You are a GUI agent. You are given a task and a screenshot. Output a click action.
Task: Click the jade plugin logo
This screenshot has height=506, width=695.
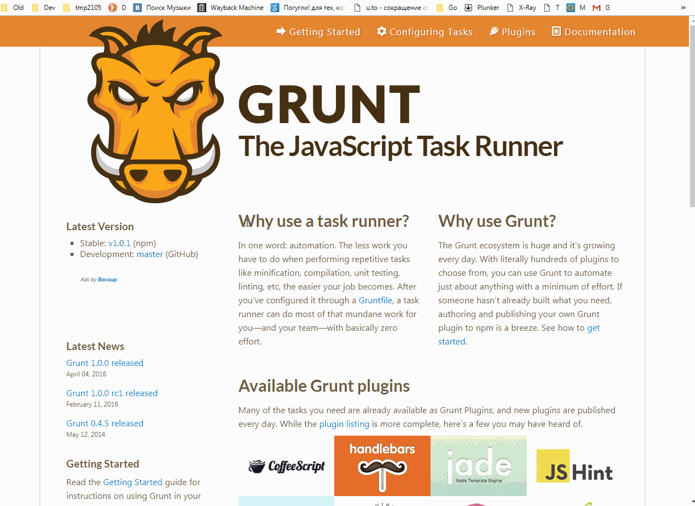point(478,466)
